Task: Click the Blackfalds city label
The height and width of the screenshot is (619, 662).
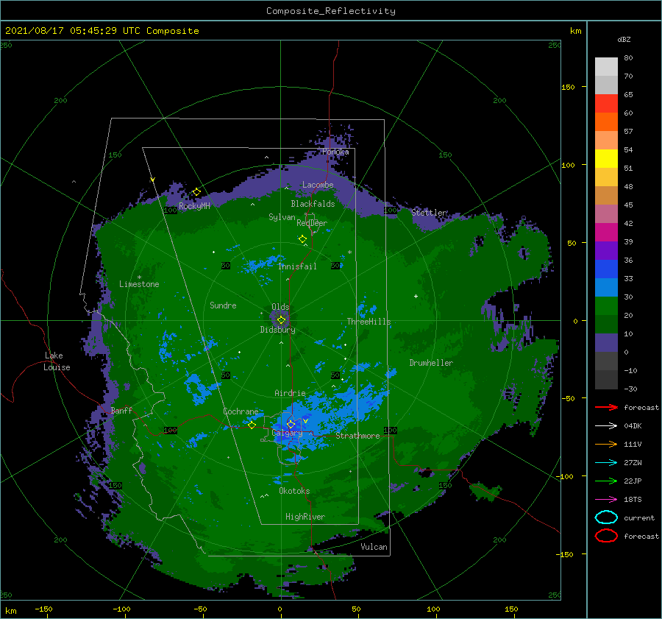Action: click(313, 204)
